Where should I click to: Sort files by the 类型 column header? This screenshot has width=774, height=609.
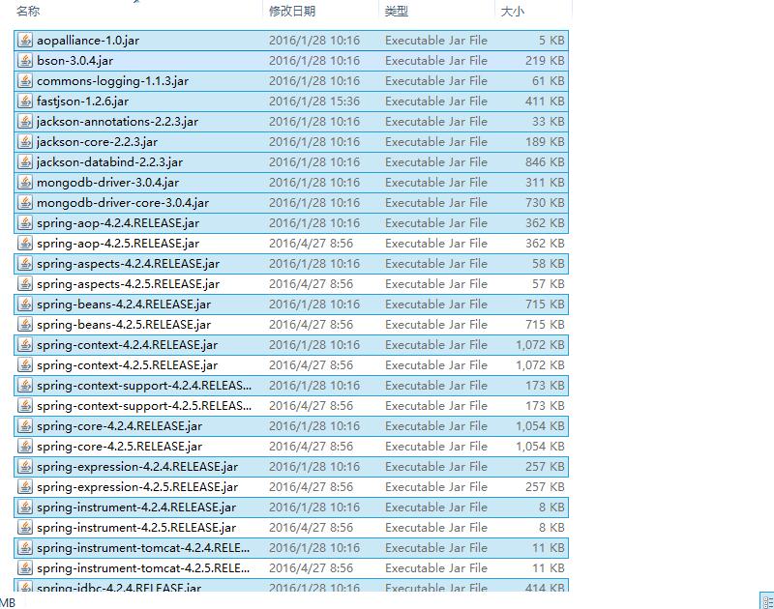(397, 11)
